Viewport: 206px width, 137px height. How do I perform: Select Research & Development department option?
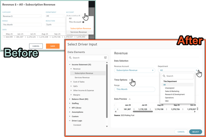tap(175, 94)
